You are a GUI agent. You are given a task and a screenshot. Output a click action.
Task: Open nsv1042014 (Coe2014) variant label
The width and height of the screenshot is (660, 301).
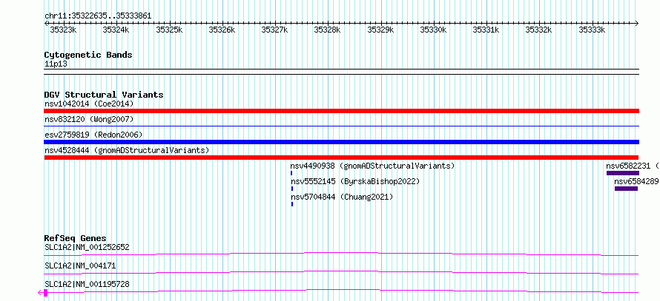click(x=89, y=104)
